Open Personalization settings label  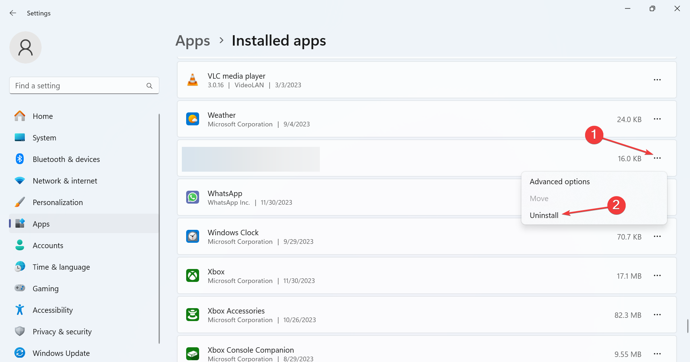pyautogui.click(x=58, y=203)
